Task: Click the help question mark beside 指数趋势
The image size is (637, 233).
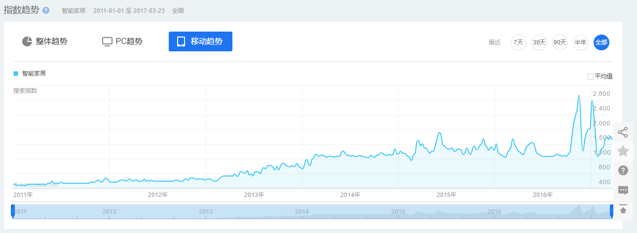Action: (46, 10)
